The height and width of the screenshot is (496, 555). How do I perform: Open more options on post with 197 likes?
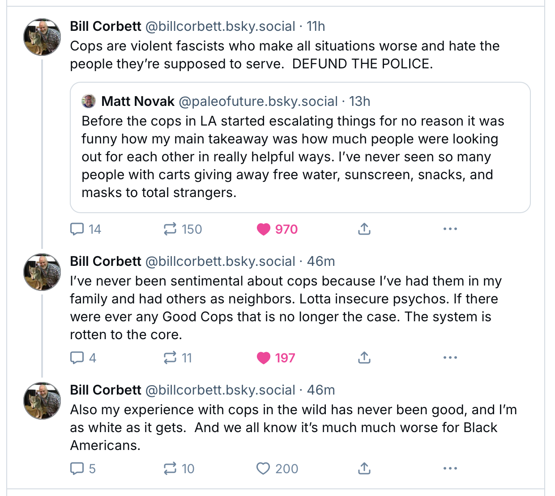point(450,358)
